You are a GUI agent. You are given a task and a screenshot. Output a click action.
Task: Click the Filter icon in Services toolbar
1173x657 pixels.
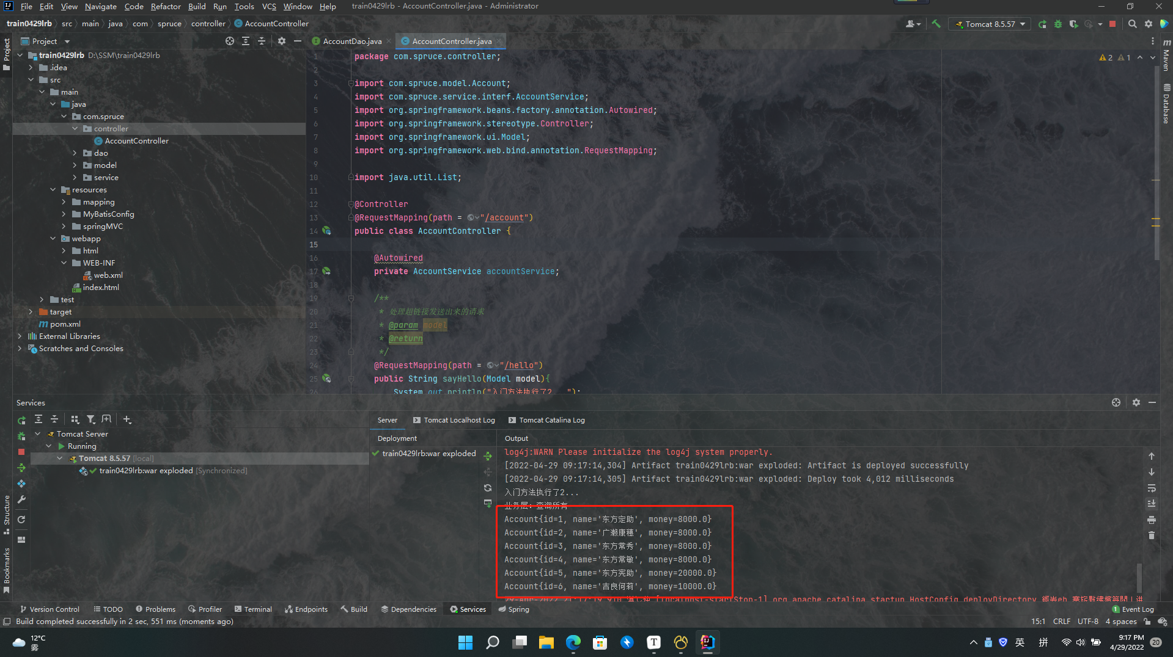[x=90, y=419]
